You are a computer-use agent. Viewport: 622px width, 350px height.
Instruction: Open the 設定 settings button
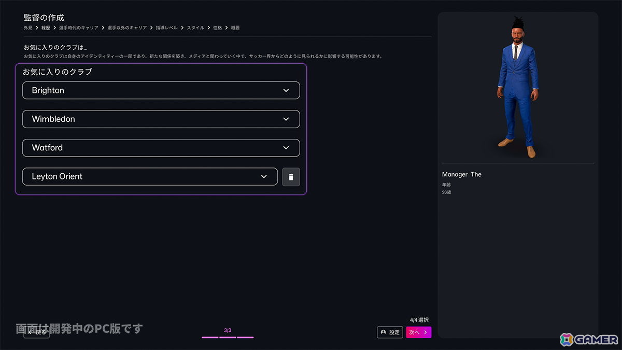[390, 332]
